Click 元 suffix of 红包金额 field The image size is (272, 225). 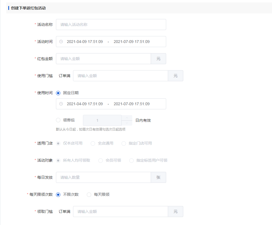(158, 59)
